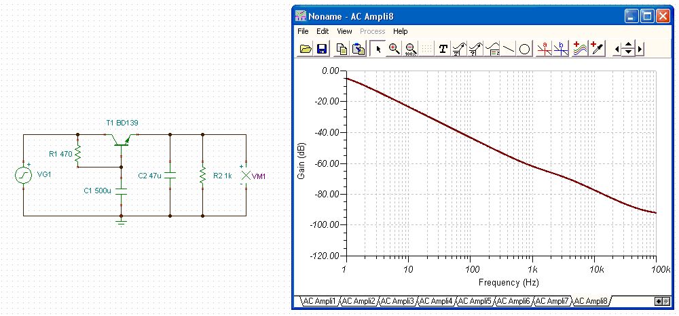Paste from clipboard using the Paste icon
Image resolution: width=679 pixels, height=316 pixels.
pos(358,49)
